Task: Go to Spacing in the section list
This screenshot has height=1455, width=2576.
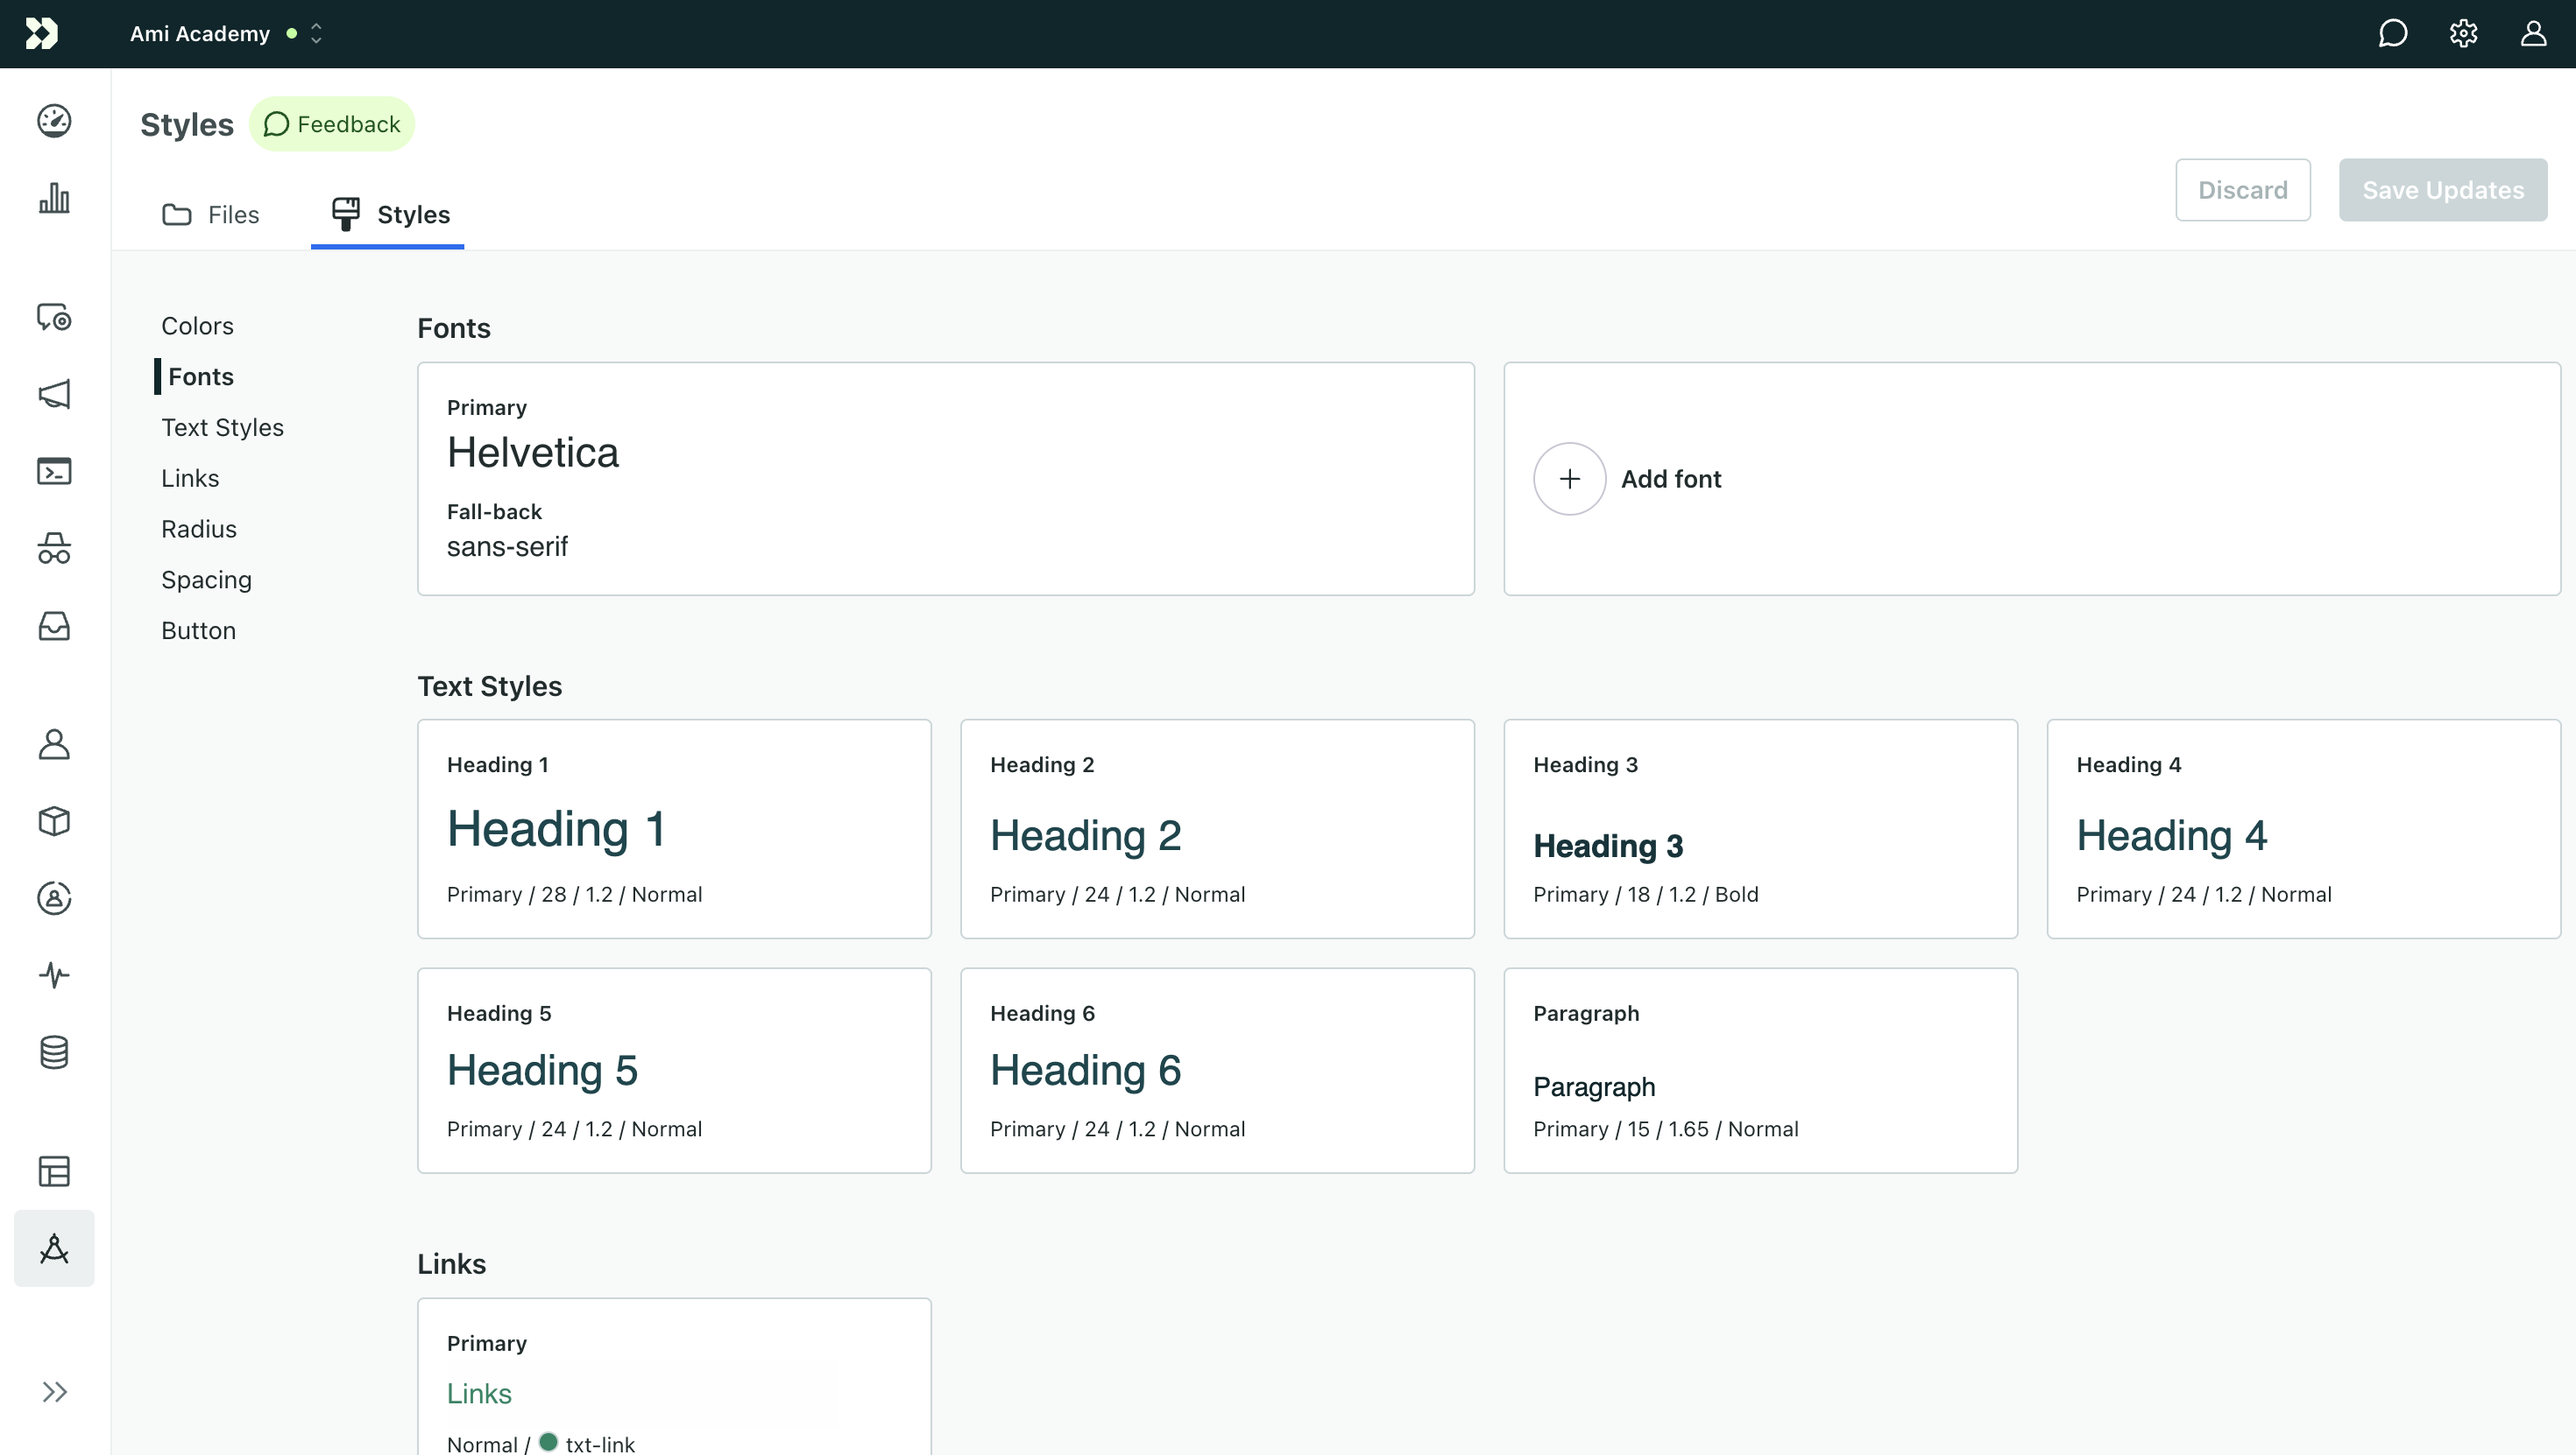Action: coord(206,580)
